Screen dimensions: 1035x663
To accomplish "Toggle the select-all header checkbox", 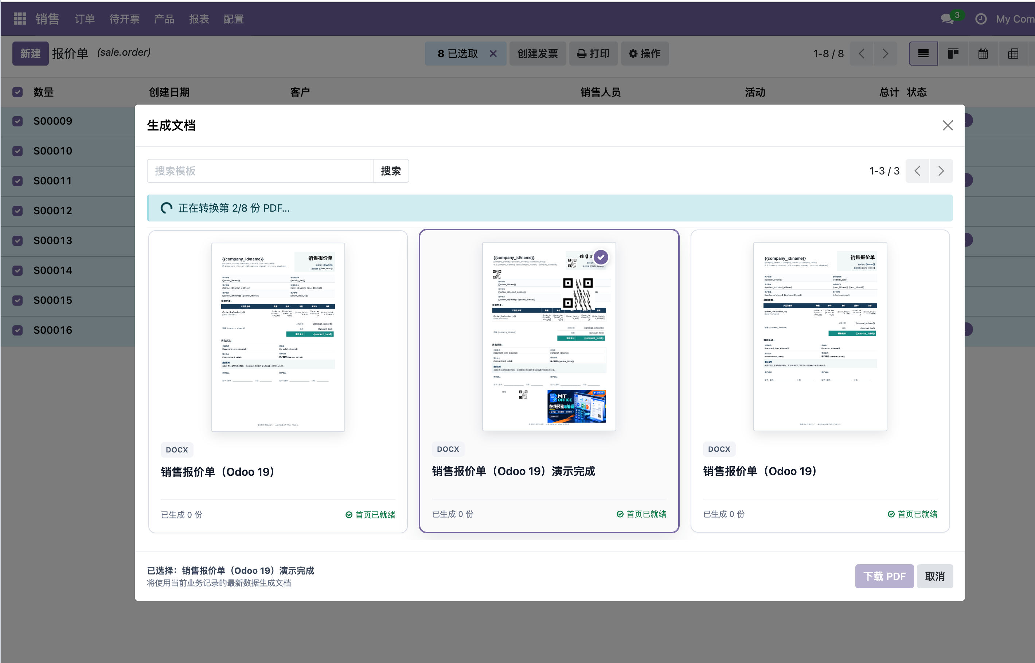I will tap(17, 92).
